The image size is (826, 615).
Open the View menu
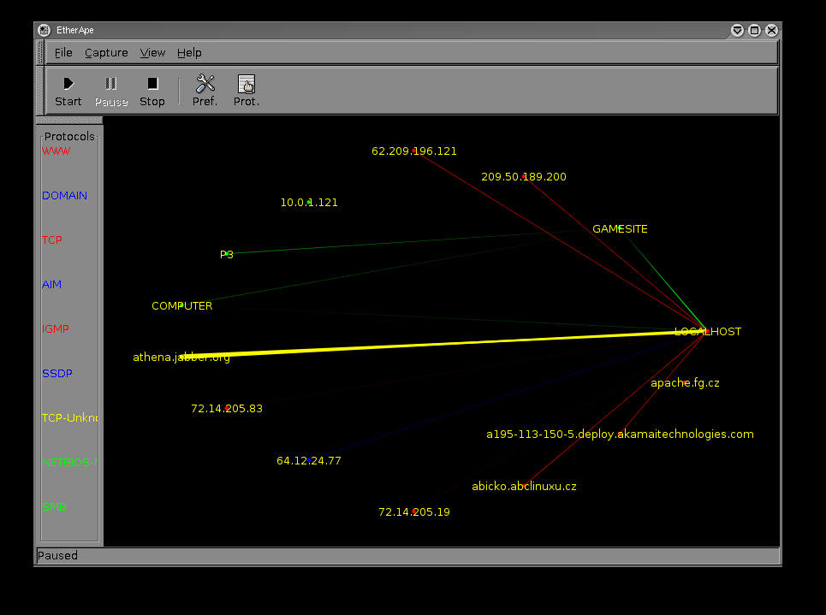click(x=152, y=53)
